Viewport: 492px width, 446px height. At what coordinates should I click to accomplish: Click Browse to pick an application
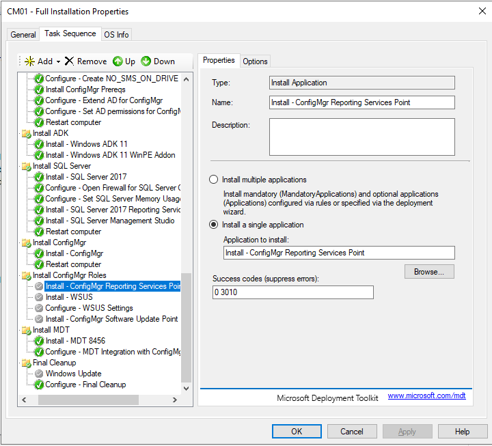429,272
